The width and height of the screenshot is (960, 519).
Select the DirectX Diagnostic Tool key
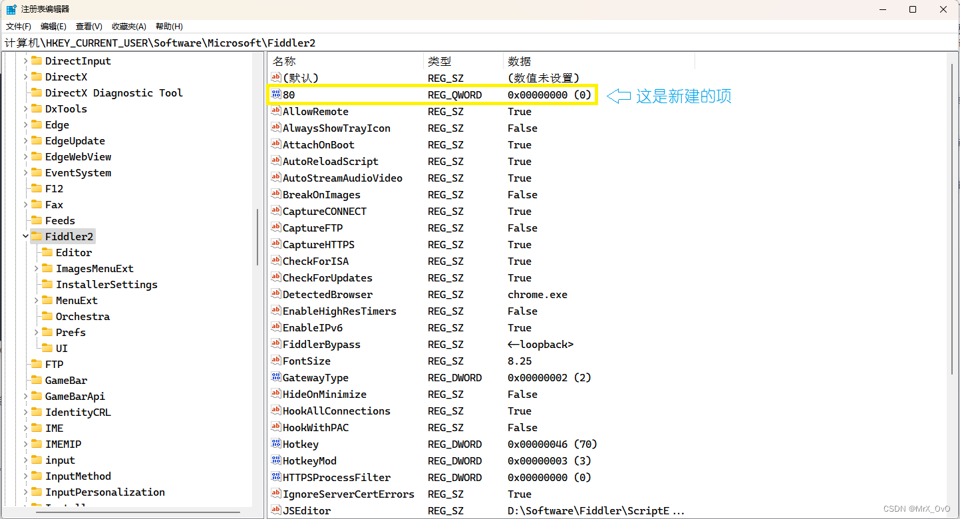pos(114,92)
